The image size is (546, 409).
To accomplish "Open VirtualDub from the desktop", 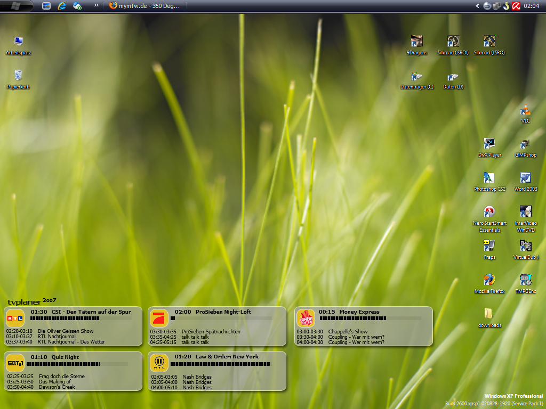I will (525, 246).
